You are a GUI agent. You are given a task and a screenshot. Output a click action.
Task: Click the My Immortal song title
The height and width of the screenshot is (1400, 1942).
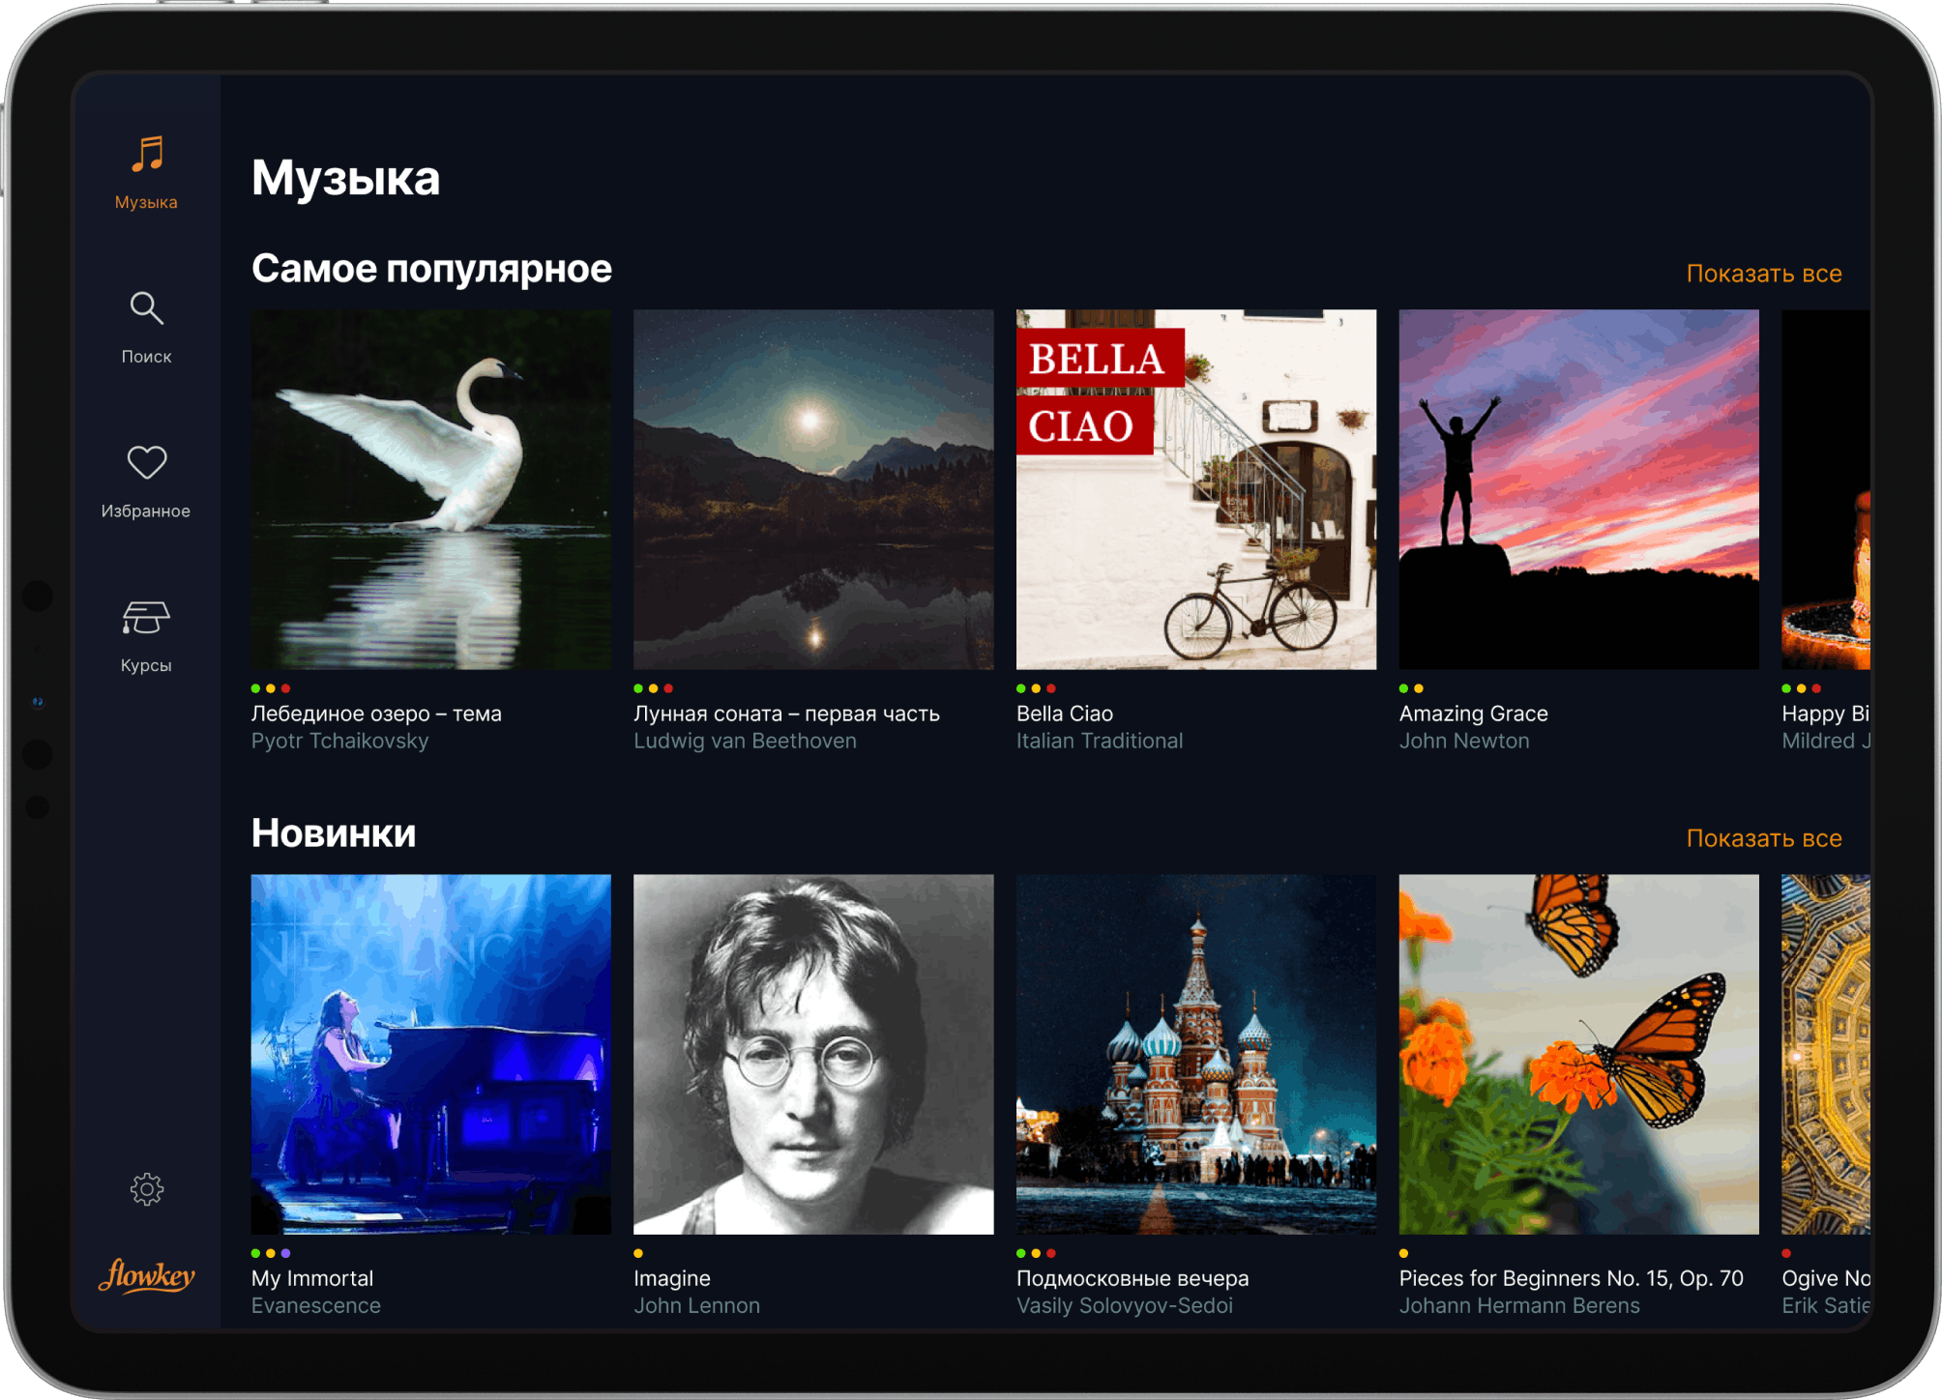(312, 1278)
